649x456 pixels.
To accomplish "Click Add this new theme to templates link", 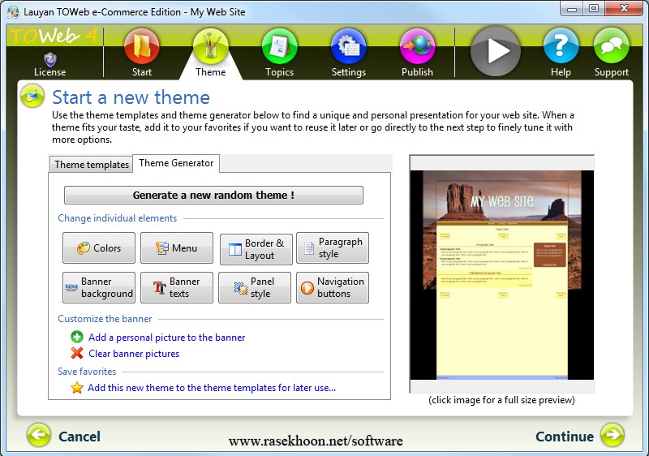I will tap(212, 388).
